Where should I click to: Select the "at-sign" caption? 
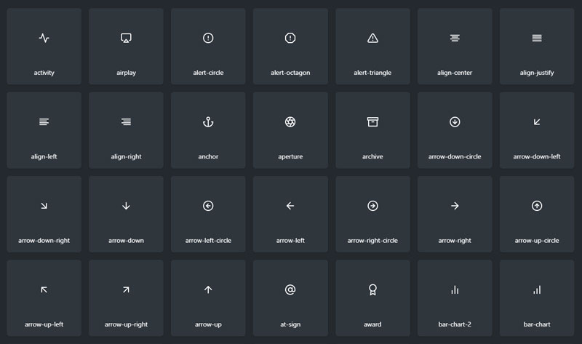pyautogui.click(x=290, y=324)
